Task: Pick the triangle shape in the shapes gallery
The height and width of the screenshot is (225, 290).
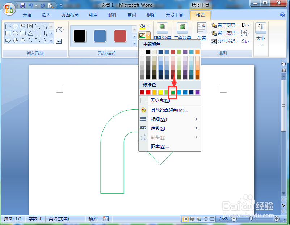Action: click(30, 33)
